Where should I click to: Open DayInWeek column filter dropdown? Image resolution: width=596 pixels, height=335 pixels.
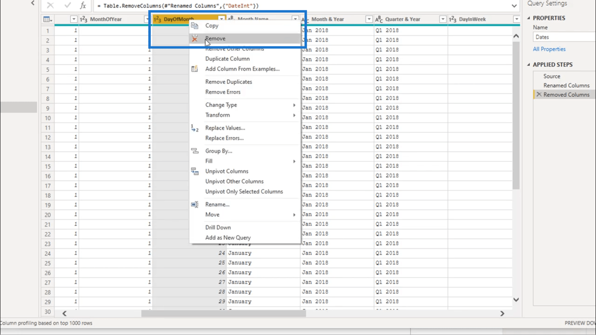point(516,19)
